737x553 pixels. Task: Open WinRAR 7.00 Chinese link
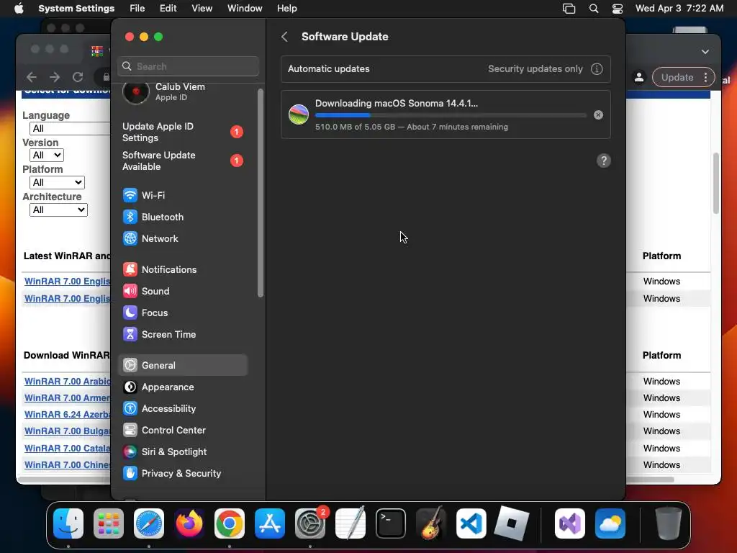(67, 464)
